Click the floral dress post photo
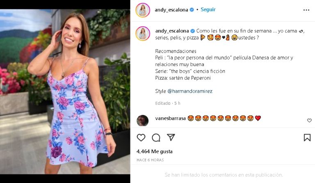 [65, 91]
